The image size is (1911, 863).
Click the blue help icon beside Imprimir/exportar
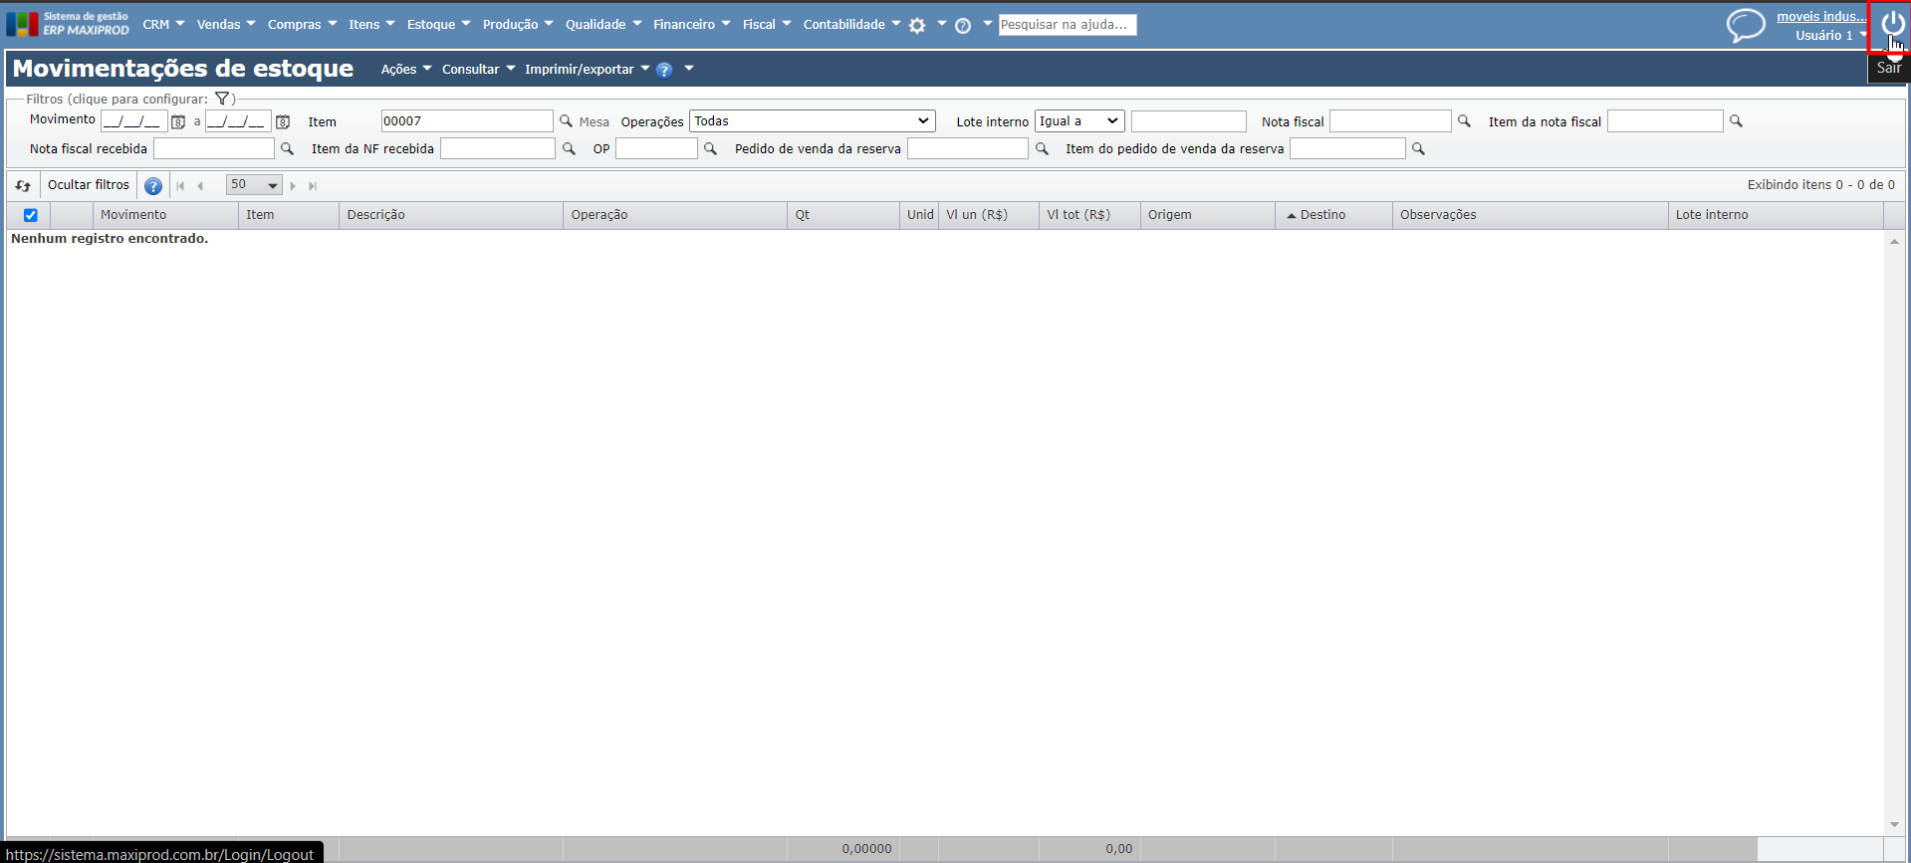[664, 70]
